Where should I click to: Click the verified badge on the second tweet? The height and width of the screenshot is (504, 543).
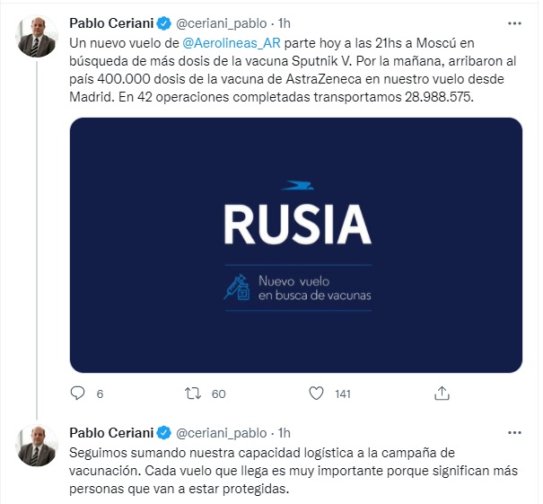coord(164,433)
